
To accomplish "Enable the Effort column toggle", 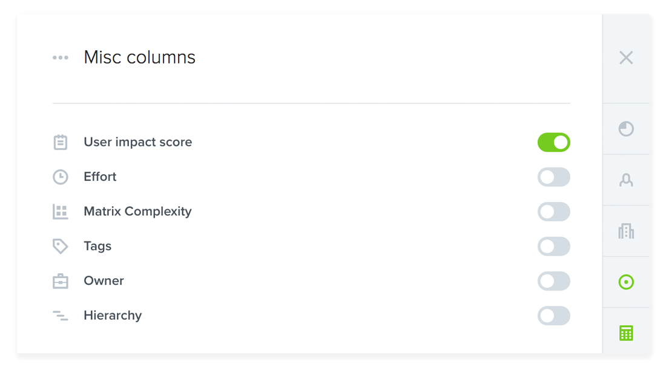I will tap(554, 177).
